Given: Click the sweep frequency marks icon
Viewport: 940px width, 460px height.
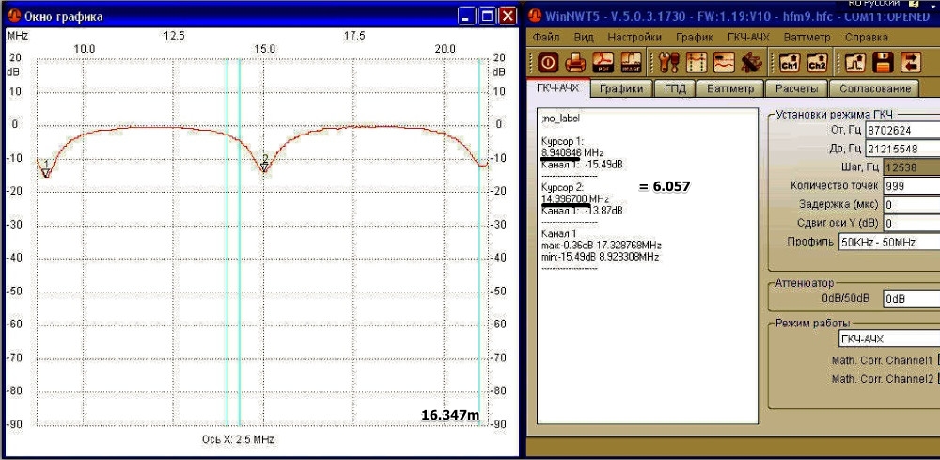Looking at the screenshot, I should pyautogui.click(x=697, y=62).
